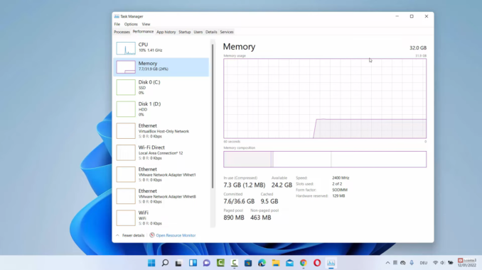Open the volume tray icon
This screenshot has height=270, width=482.
(x=442, y=263)
